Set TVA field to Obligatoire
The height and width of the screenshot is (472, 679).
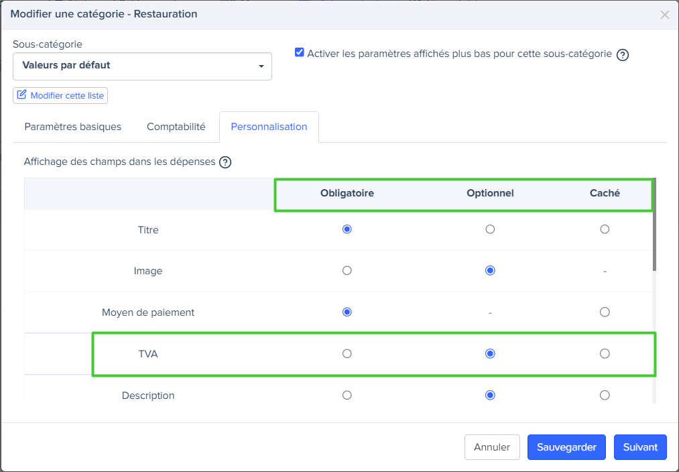coord(347,353)
